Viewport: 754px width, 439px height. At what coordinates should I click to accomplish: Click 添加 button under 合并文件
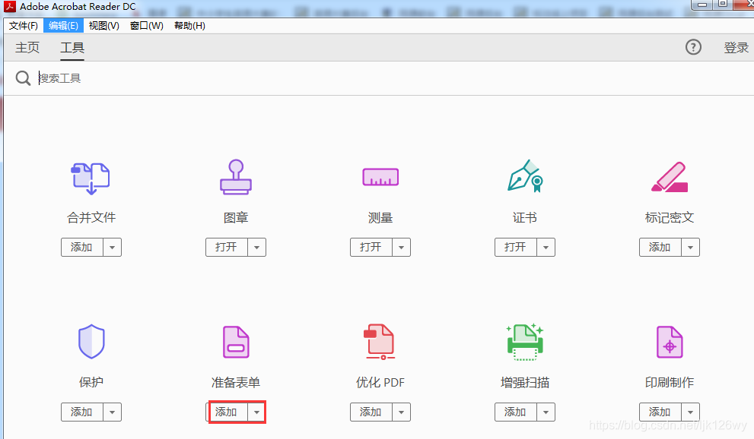[82, 248]
